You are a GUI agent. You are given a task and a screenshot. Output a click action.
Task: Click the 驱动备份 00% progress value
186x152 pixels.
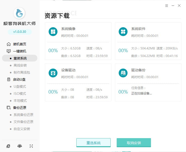pos(123,92)
